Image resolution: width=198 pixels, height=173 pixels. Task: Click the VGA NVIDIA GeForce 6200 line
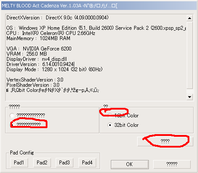click(x=39, y=49)
